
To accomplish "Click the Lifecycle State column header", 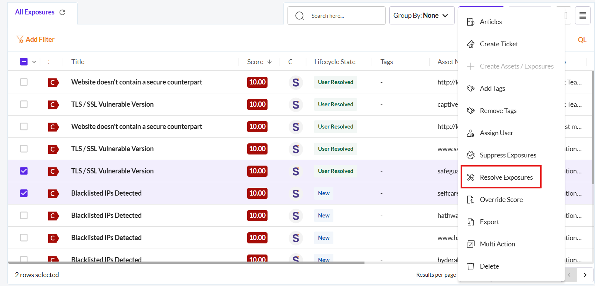I will pos(335,62).
